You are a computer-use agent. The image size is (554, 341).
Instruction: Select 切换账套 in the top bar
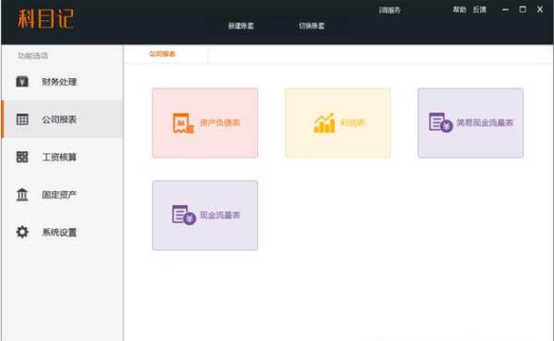(x=312, y=25)
